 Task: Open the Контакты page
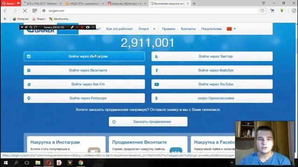pyautogui.click(x=188, y=29)
